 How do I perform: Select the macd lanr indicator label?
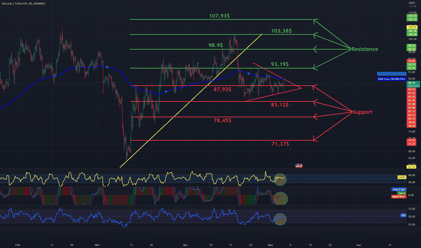pos(398,189)
